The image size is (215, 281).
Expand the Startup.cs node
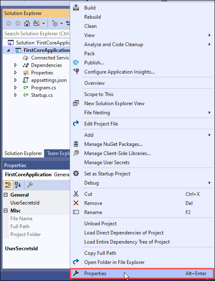coord(15,95)
